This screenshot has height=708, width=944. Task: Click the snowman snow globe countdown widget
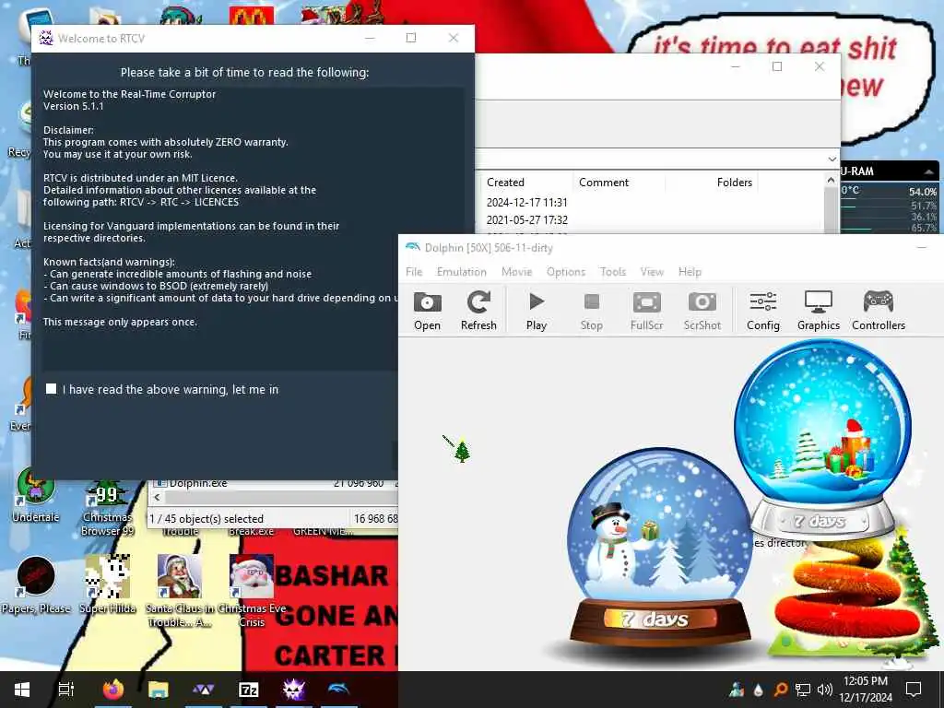(x=659, y=548)
